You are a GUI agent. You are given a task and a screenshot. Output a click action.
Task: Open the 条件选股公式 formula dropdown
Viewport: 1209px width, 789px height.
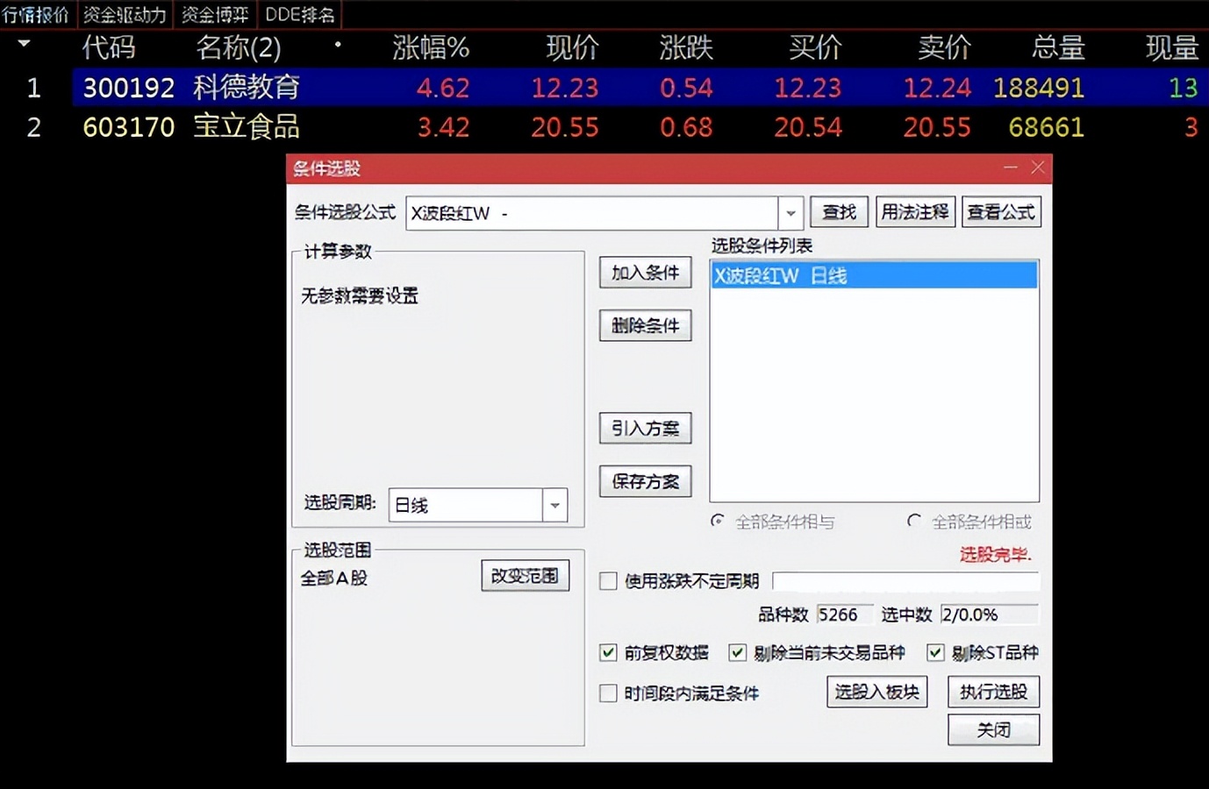(790, 212)
